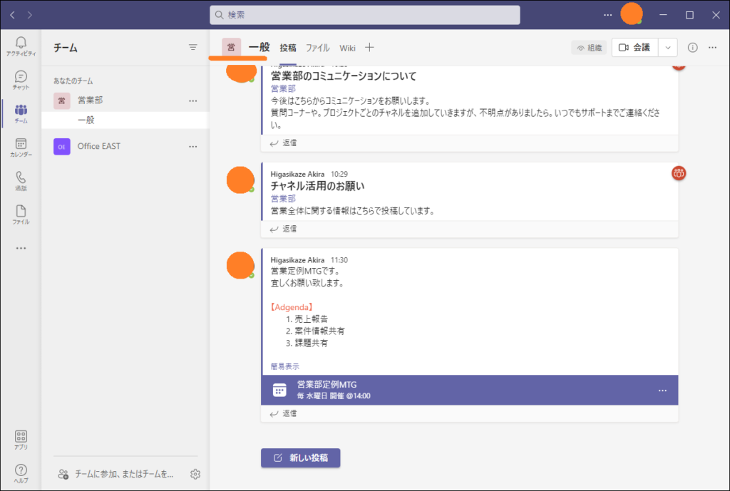Open the Help icon
This screenshot has width=730, height=491.
(21, 473)
